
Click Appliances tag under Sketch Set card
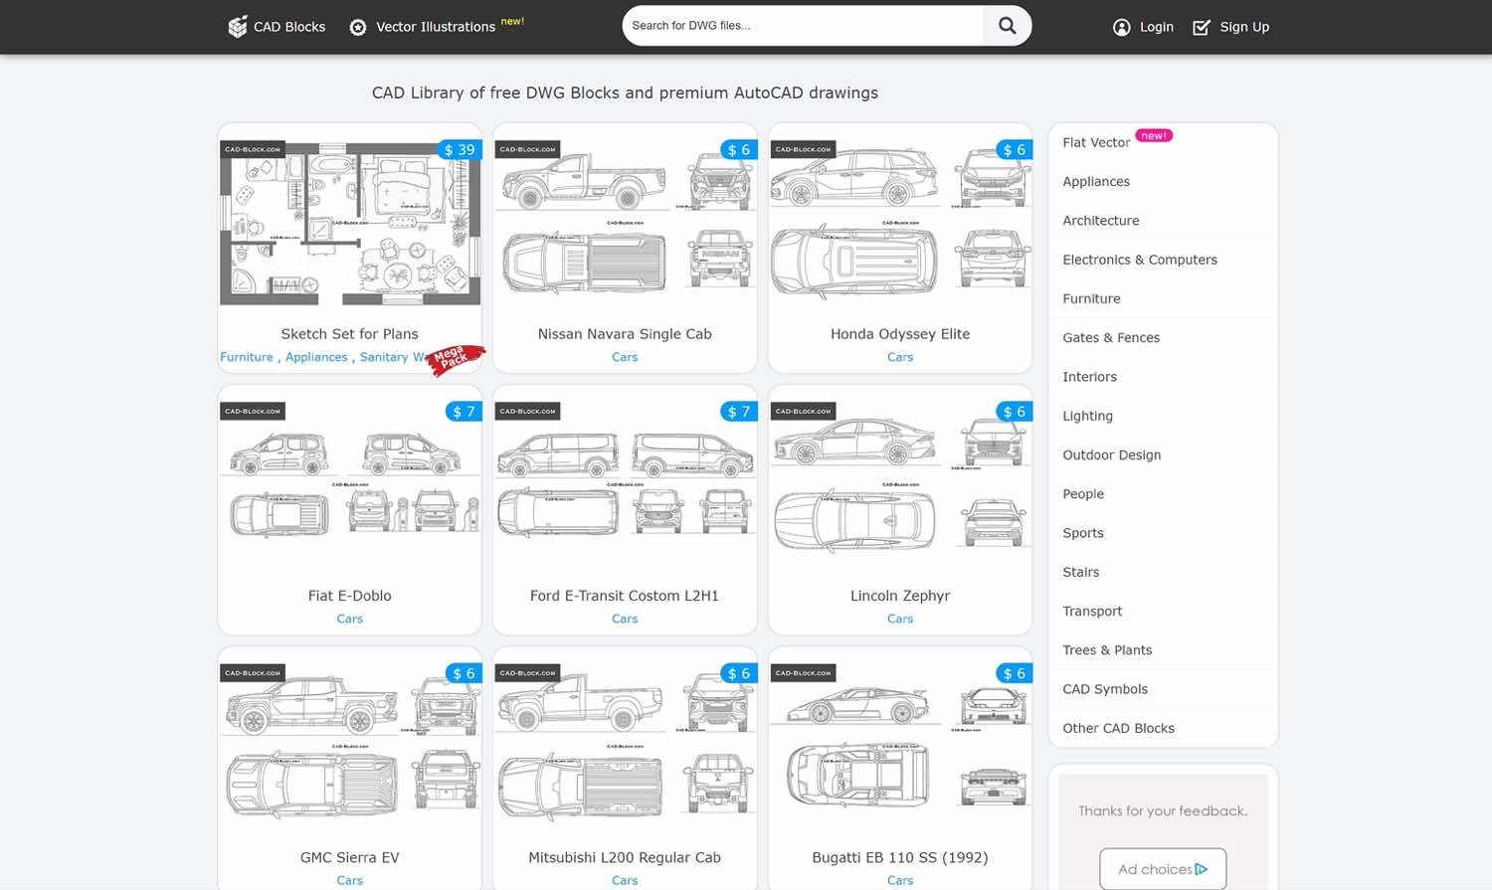coord(316,357)
